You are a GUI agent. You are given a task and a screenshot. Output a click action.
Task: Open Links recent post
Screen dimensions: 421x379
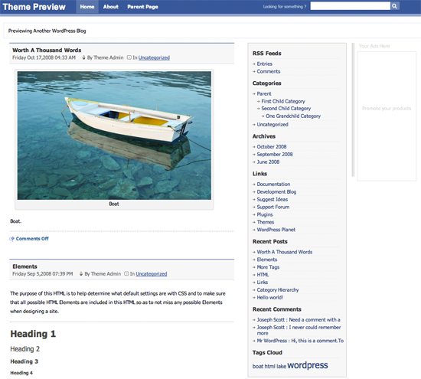(262, 283)
